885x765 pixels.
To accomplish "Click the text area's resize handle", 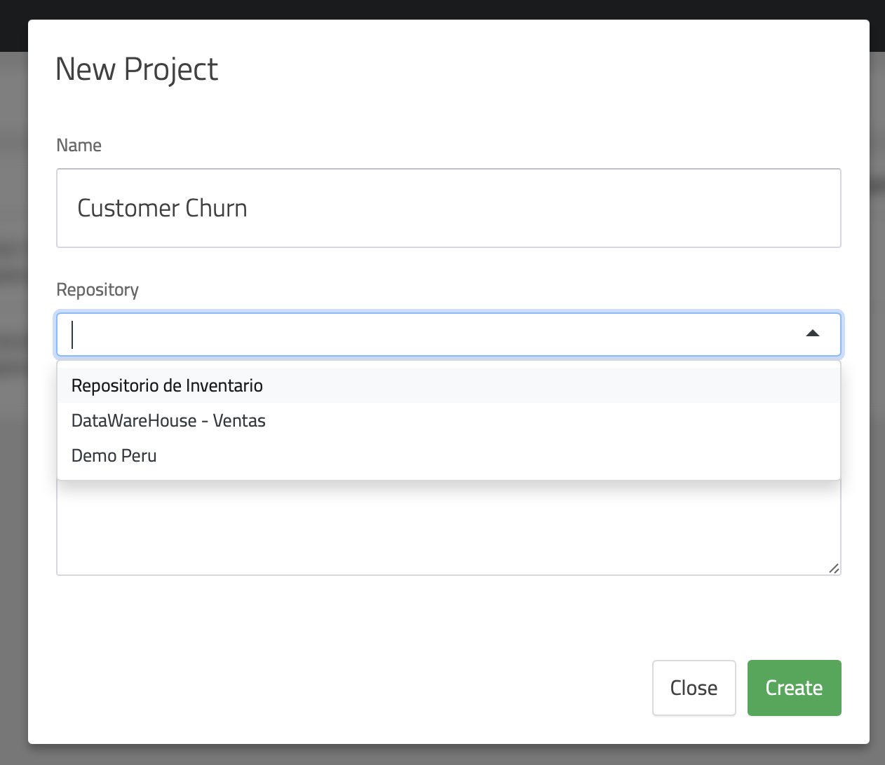I will pyautogui.click(x=833, y=568).
